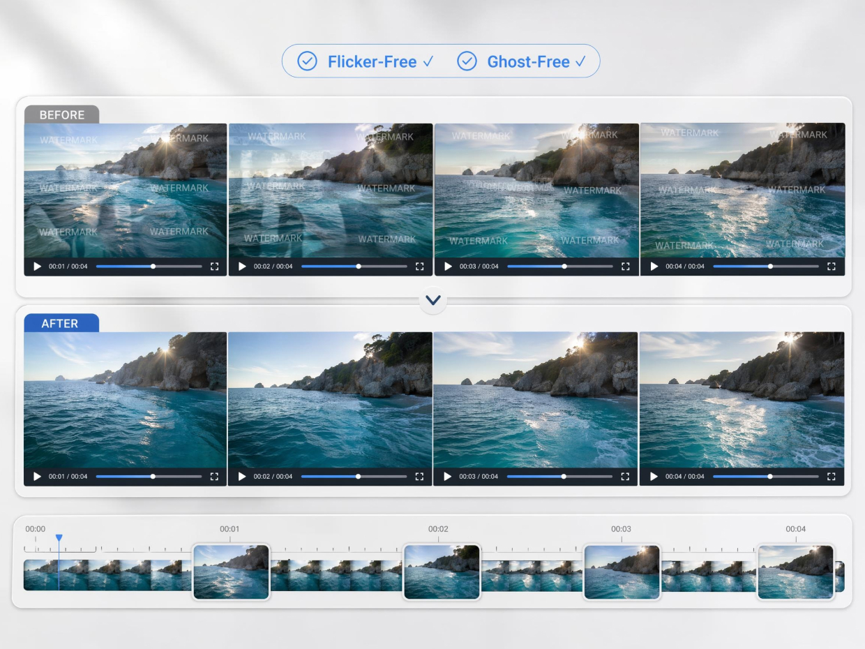Select the enlarged timeline frame under 00:02
The height and width of the screenshot is (649, 865).
click(x=442, y=572)
